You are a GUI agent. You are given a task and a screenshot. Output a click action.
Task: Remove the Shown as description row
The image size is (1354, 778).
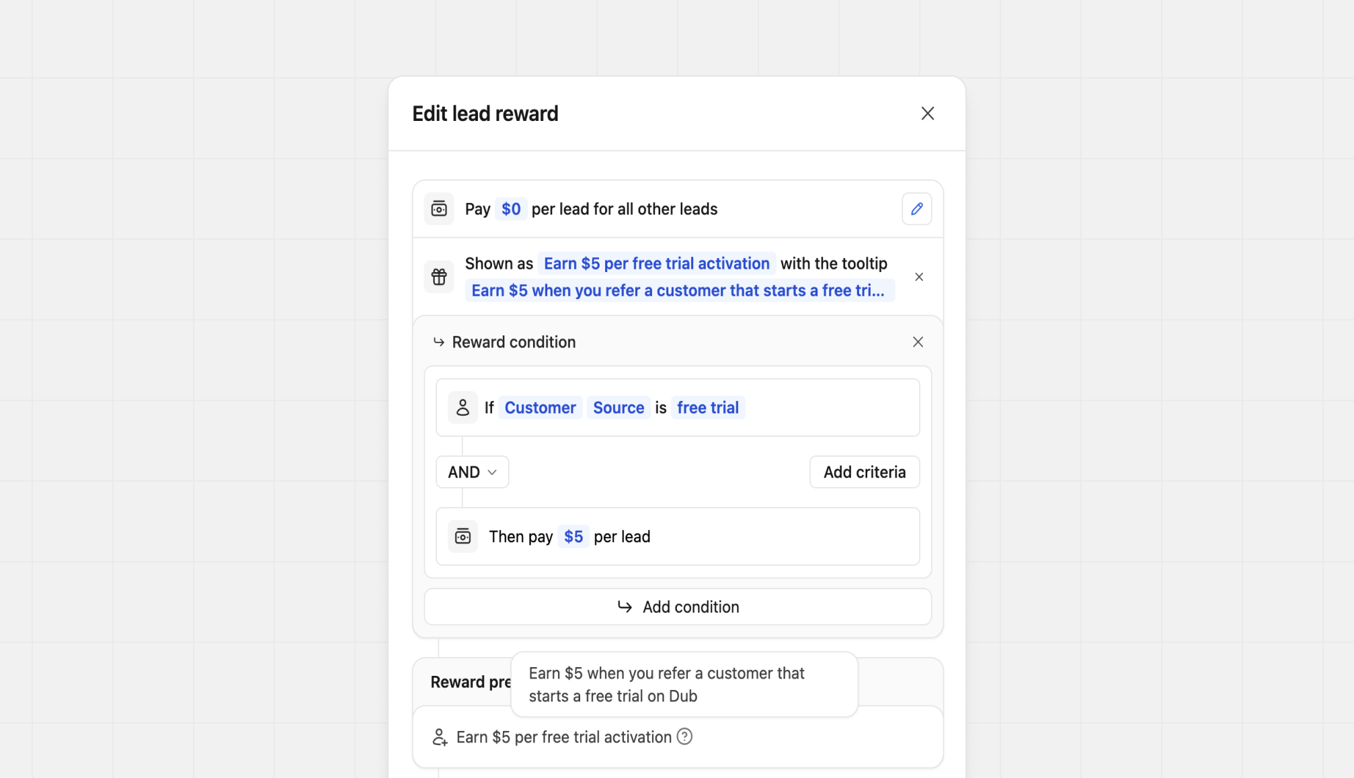(918, 277)
